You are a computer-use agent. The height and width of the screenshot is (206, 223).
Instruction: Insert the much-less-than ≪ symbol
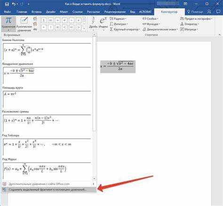[x=72, y=27]
